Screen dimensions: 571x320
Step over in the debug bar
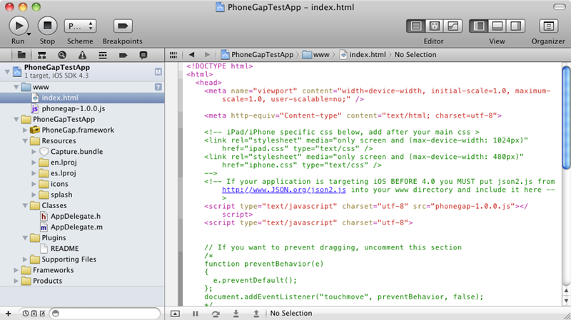tap(216, 314)
